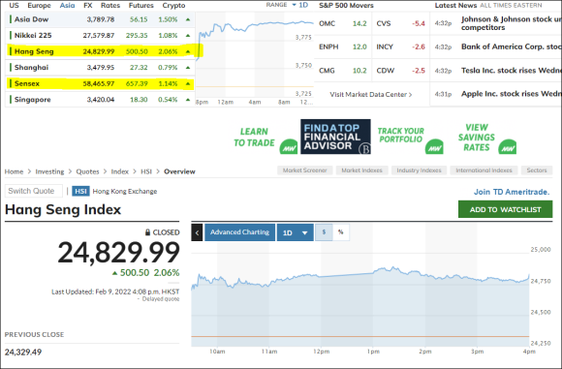The width and height of the screenshot is (562, 369).
Task: Go to the HSI breadcrumb
Action: [x=146, y=171]
